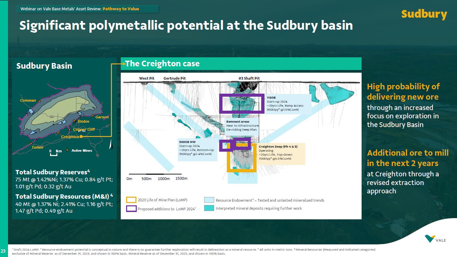This screenshot has height=257, width=457.
Task: Click the 0m to 1500m scale bar
Action: point(155,174)
